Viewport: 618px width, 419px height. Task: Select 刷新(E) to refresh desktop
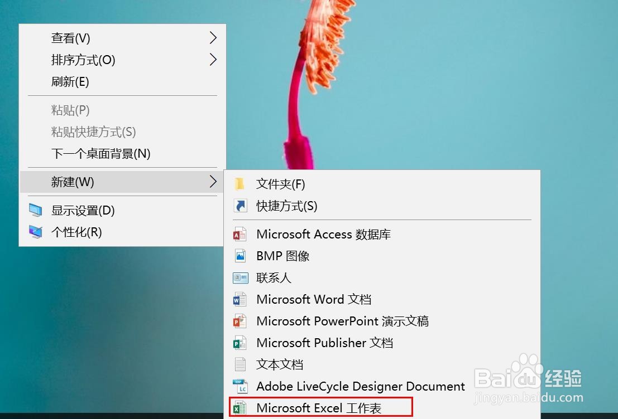pyautogui.click(x=122, y=81)
